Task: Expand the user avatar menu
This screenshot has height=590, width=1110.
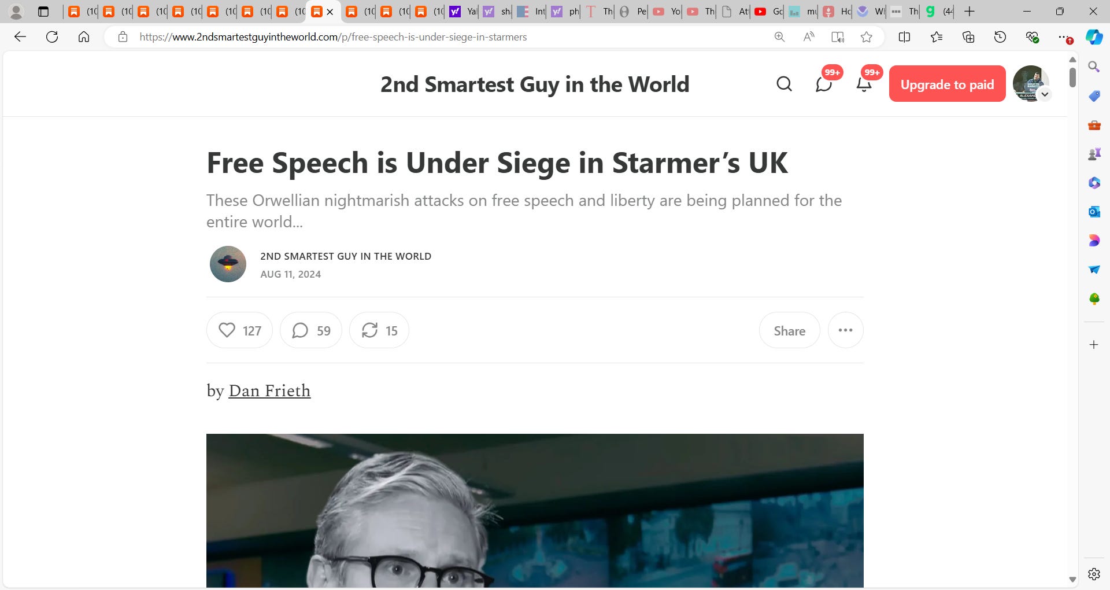Action: click(x=1045, y=94)
